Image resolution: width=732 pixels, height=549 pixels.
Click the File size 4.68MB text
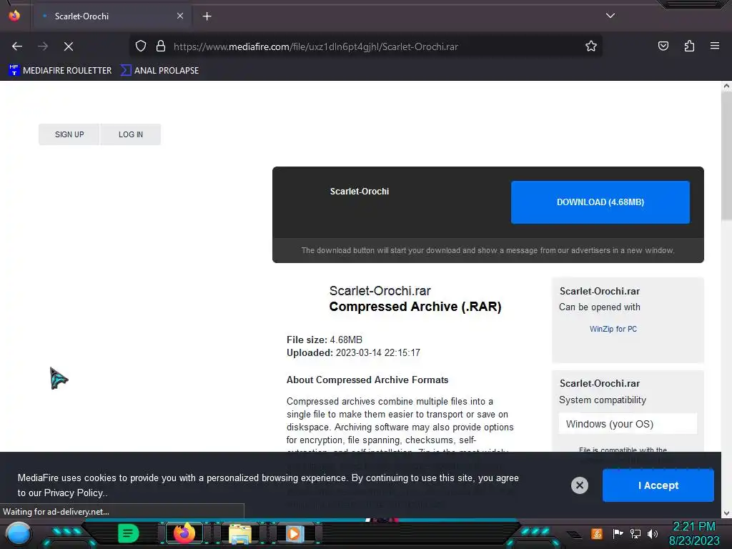click(x=325, y=340)
